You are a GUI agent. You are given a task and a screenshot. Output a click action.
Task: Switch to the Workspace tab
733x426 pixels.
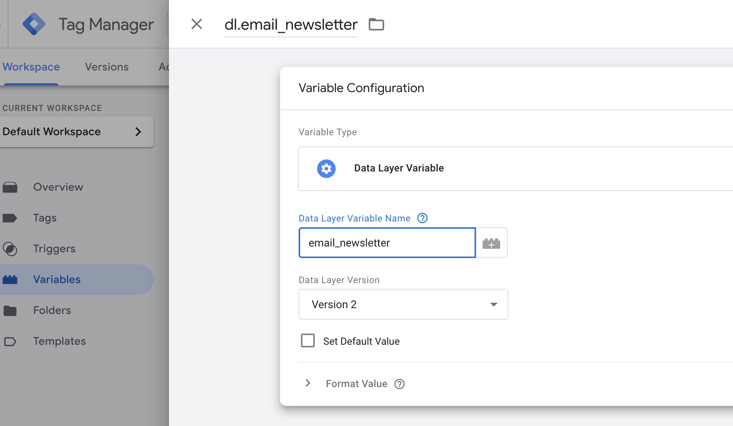pyautogui.click(x=31, y=67)
